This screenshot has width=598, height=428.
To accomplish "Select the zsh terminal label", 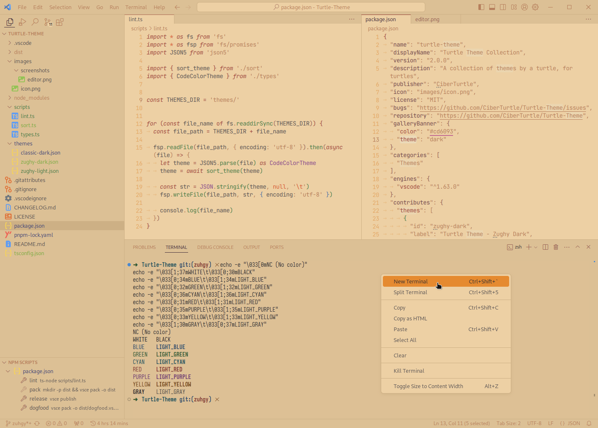I will [515, 247].
